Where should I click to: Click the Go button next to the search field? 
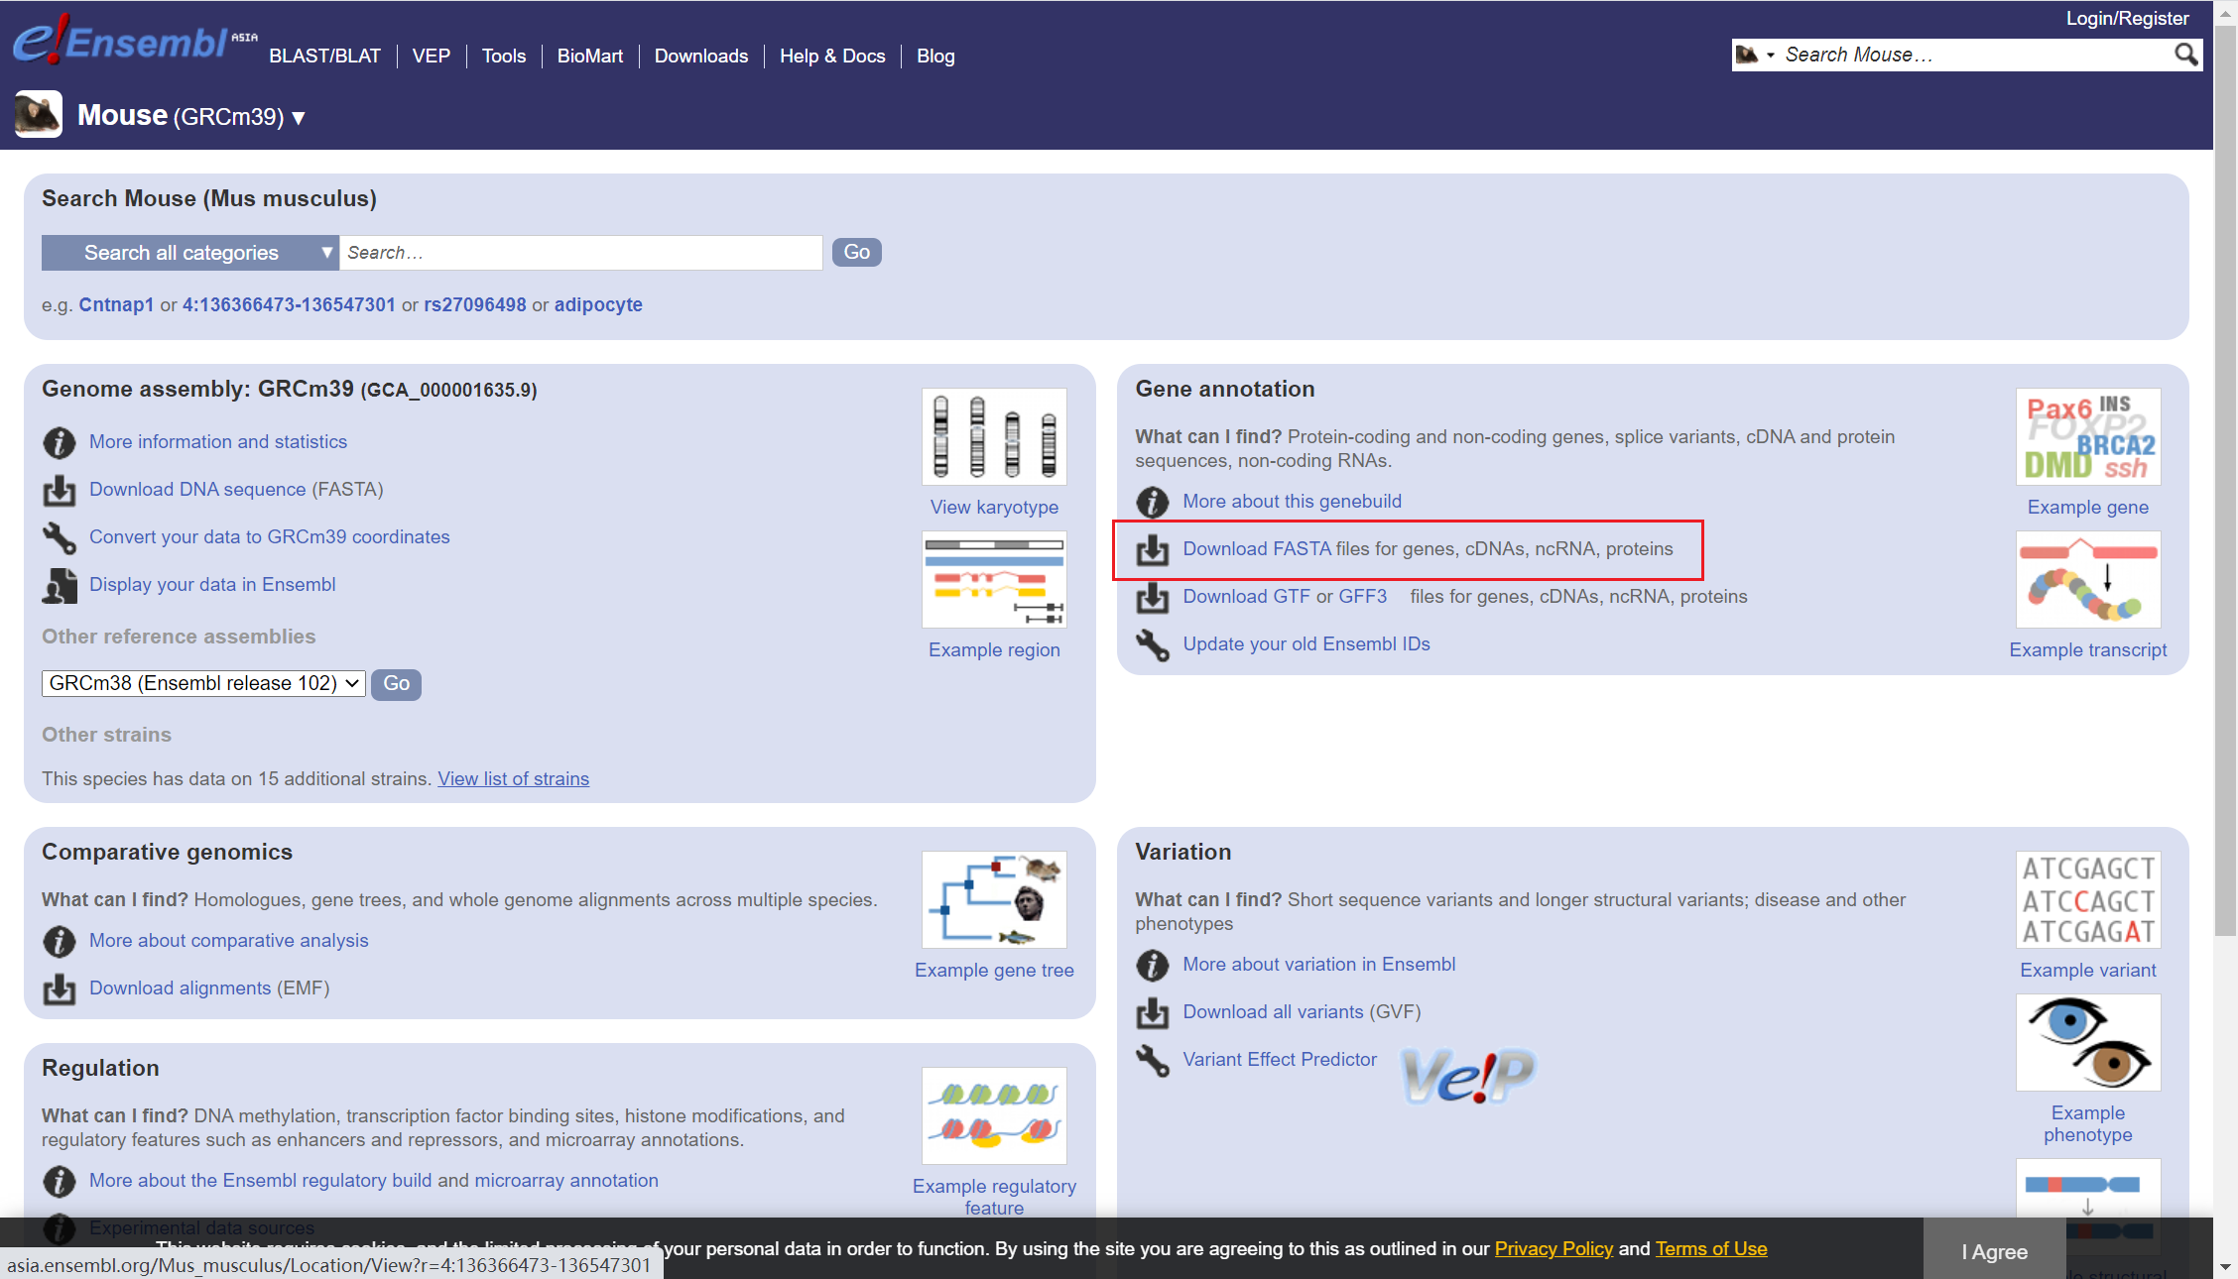click(x=856, y=253)
